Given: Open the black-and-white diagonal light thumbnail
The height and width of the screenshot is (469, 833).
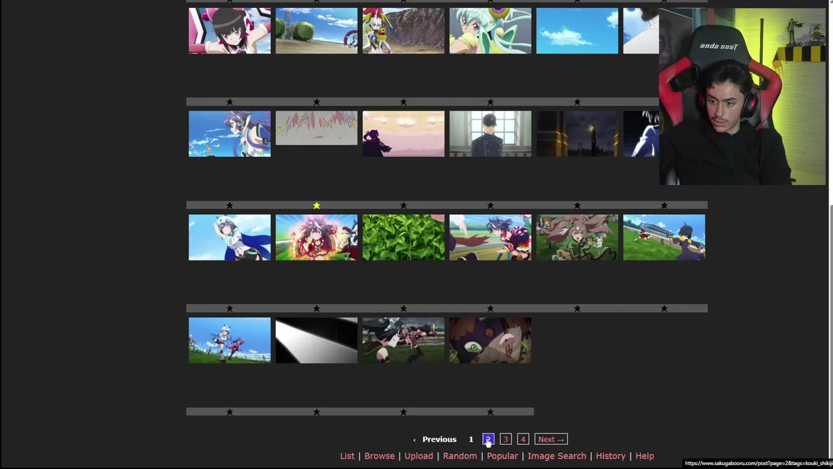Looking at the screenshot, I should tap(316, 340).
